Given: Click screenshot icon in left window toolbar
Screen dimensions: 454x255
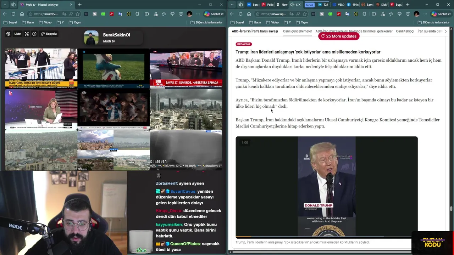Looking at the screenshot, I should click(181, 14).
